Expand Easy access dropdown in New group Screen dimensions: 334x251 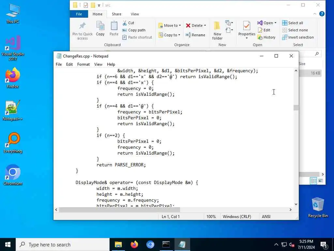click(229, 30)
